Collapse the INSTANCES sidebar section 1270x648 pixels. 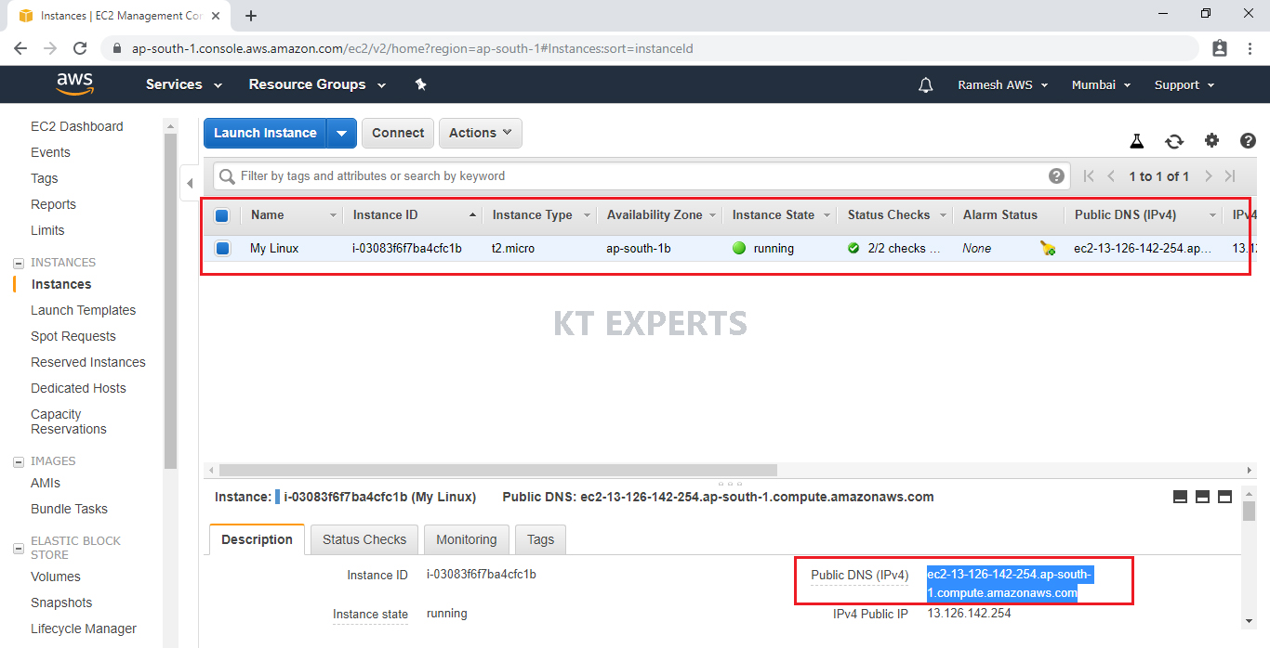click(x=19, y=263)
